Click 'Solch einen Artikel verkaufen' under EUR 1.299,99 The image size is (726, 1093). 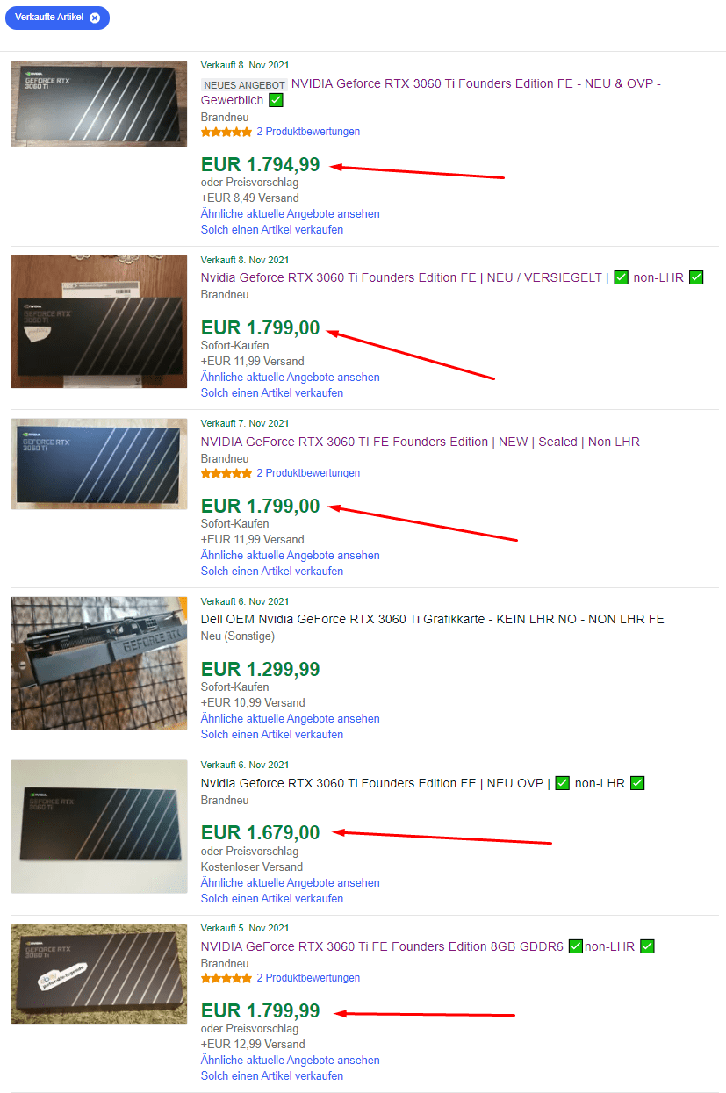[x=272, y=734]
